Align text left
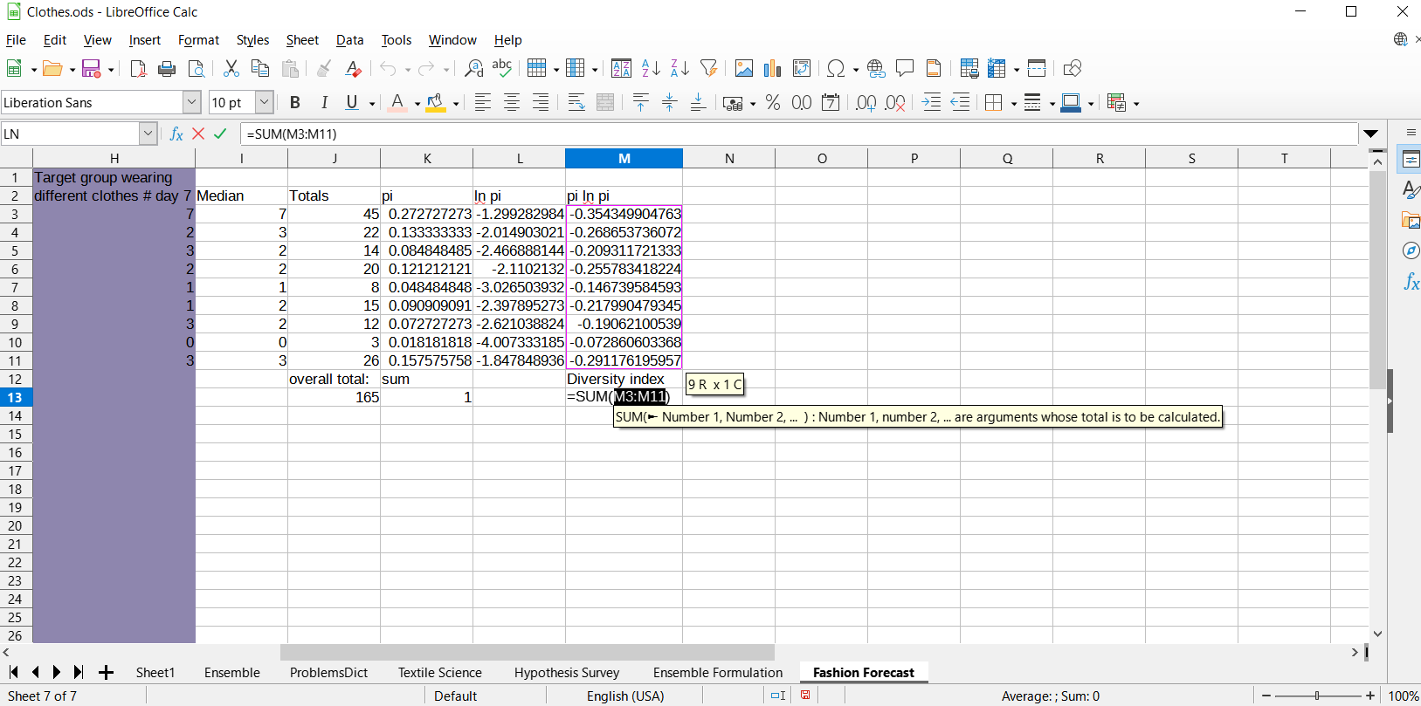Screen dimensions: 1421x706 tap(482, 103)
